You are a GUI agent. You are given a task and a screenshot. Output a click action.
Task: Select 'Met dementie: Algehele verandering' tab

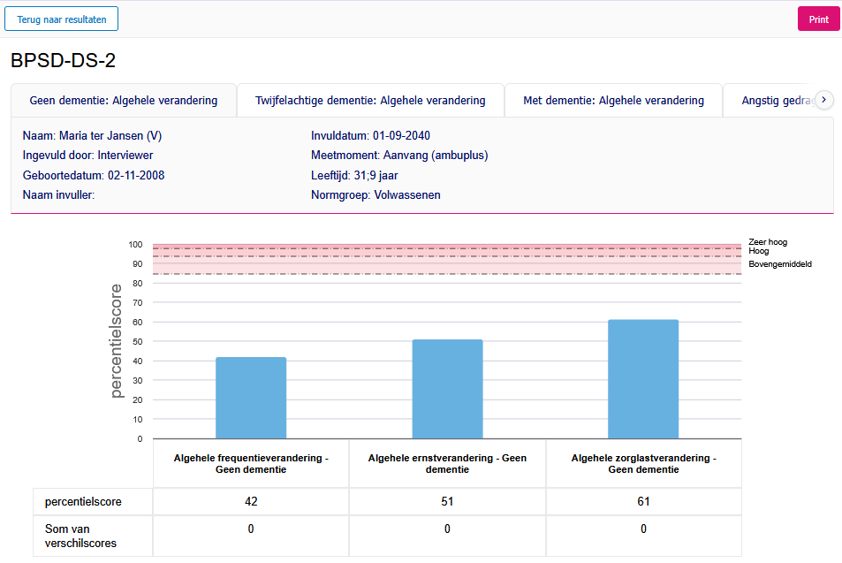[x=613, y=101]
